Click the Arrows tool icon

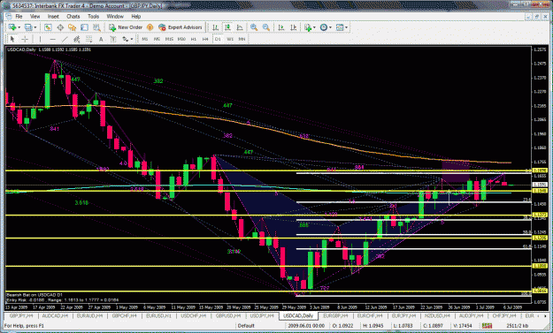[x=126, y=39]
